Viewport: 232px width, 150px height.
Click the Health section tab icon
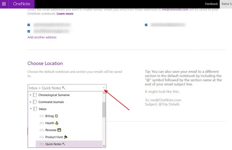[x=42, y=123]
